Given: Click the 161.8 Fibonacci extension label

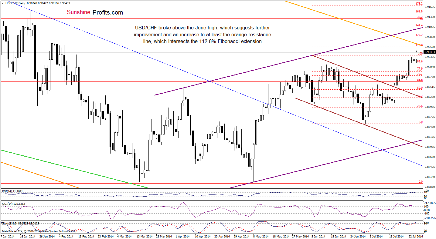Looking at the screenshot, I should pos(419,12).
